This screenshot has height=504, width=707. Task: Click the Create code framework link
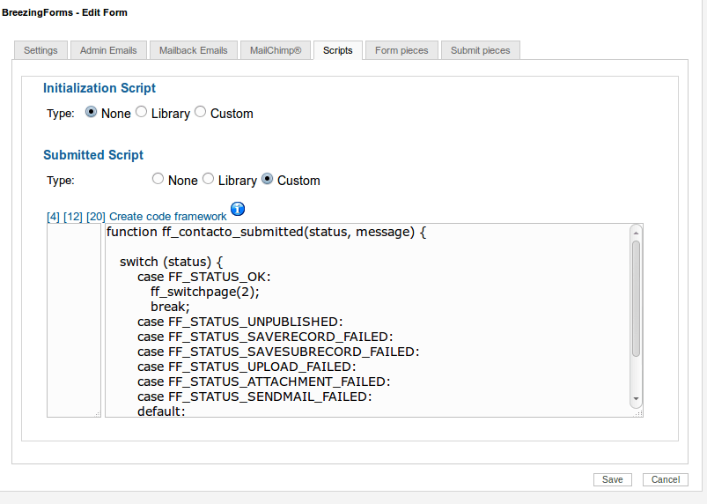(168, 217)
